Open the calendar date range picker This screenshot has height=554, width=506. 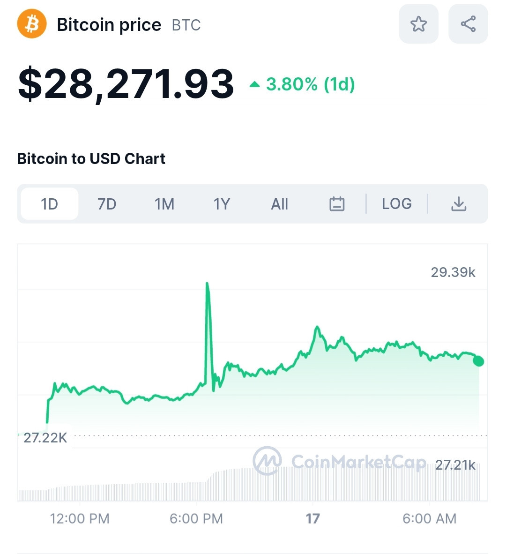click(337, 204)
